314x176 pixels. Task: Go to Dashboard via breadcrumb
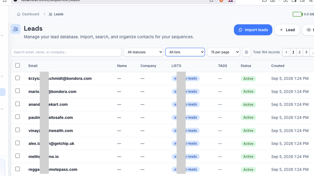(x=28, y=14)
